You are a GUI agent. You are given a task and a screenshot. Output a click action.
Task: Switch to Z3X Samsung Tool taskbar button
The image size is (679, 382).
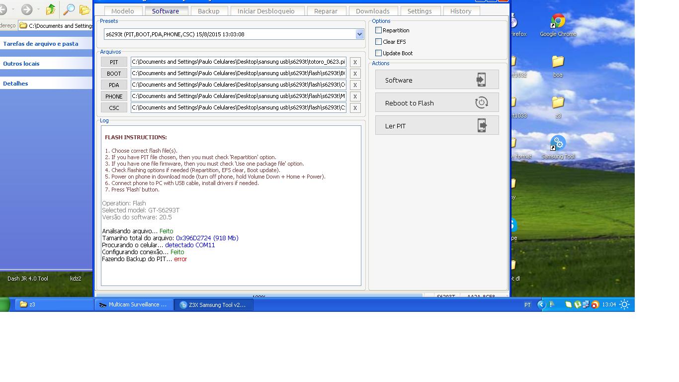tap(214, 304)
